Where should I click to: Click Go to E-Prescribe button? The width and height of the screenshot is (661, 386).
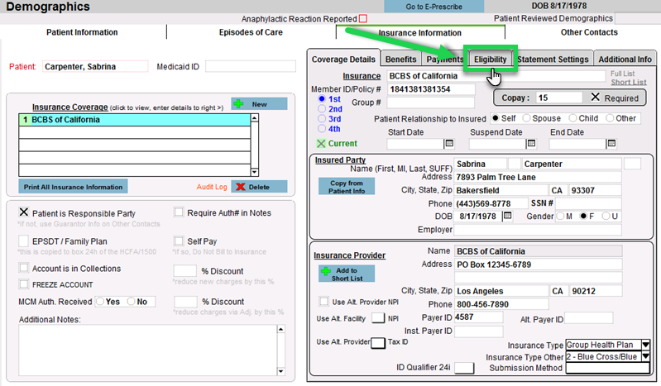435,7
